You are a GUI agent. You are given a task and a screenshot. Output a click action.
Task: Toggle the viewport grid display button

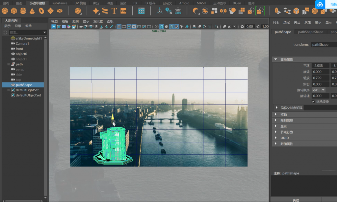click(x=119, y=27)
